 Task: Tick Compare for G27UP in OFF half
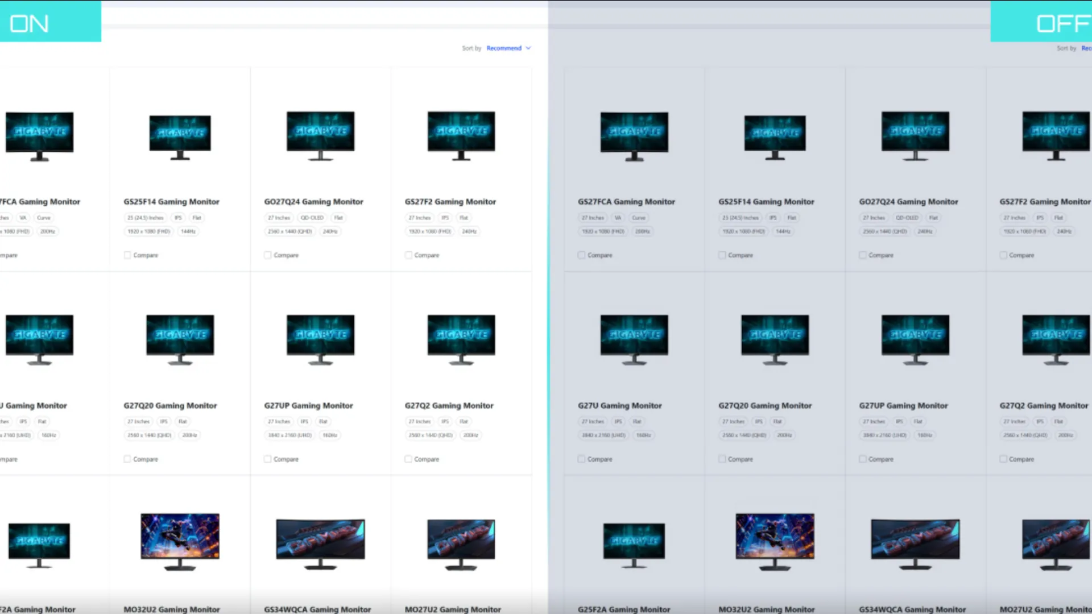pyautogui.click(x=863, y=459)
